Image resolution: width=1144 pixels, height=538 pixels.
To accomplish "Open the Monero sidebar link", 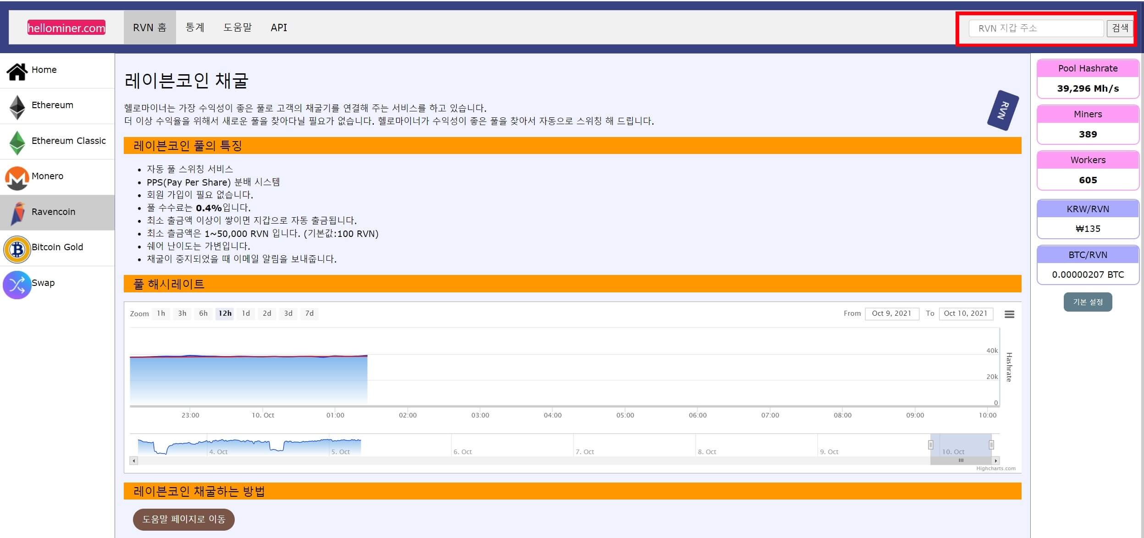I will pyautogui.click(x=57, y=177).
